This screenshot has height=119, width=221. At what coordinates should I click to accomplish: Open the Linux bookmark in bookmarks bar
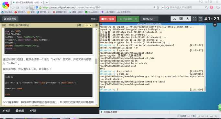(x=92, y=12)
